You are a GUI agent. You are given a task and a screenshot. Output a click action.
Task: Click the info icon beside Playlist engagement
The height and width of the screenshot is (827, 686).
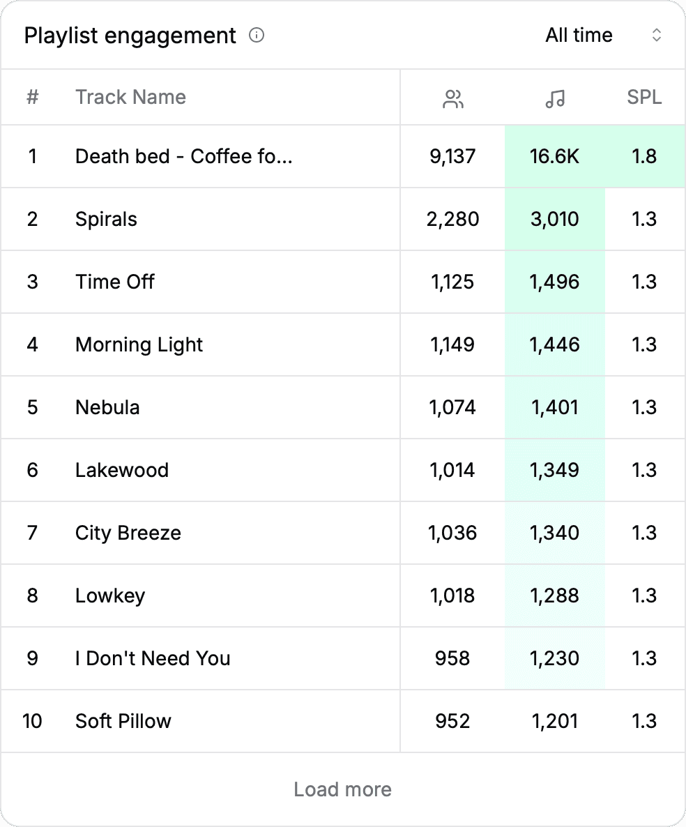click(257, 35)
